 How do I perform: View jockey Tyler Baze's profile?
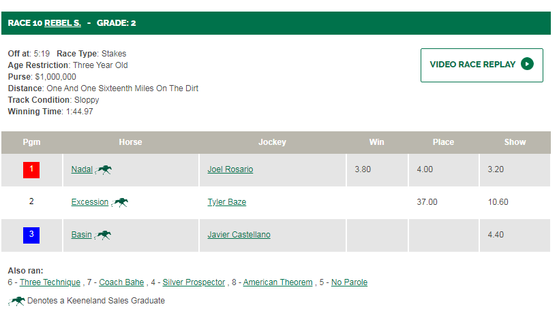(x=227, y=202)
